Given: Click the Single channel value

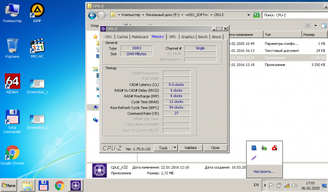Looking at the screenshot, I should 200,48.
